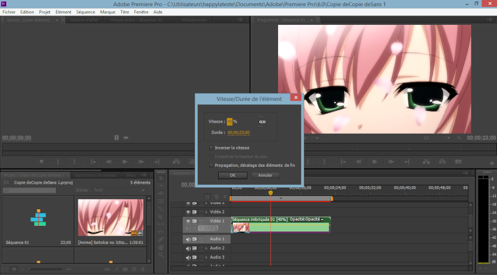The image size is (497, 275).
Task: Toggle Audio 1 sync lock icon
Action: 194,239
